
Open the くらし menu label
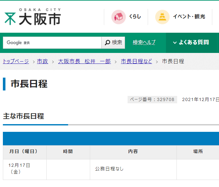135,17
